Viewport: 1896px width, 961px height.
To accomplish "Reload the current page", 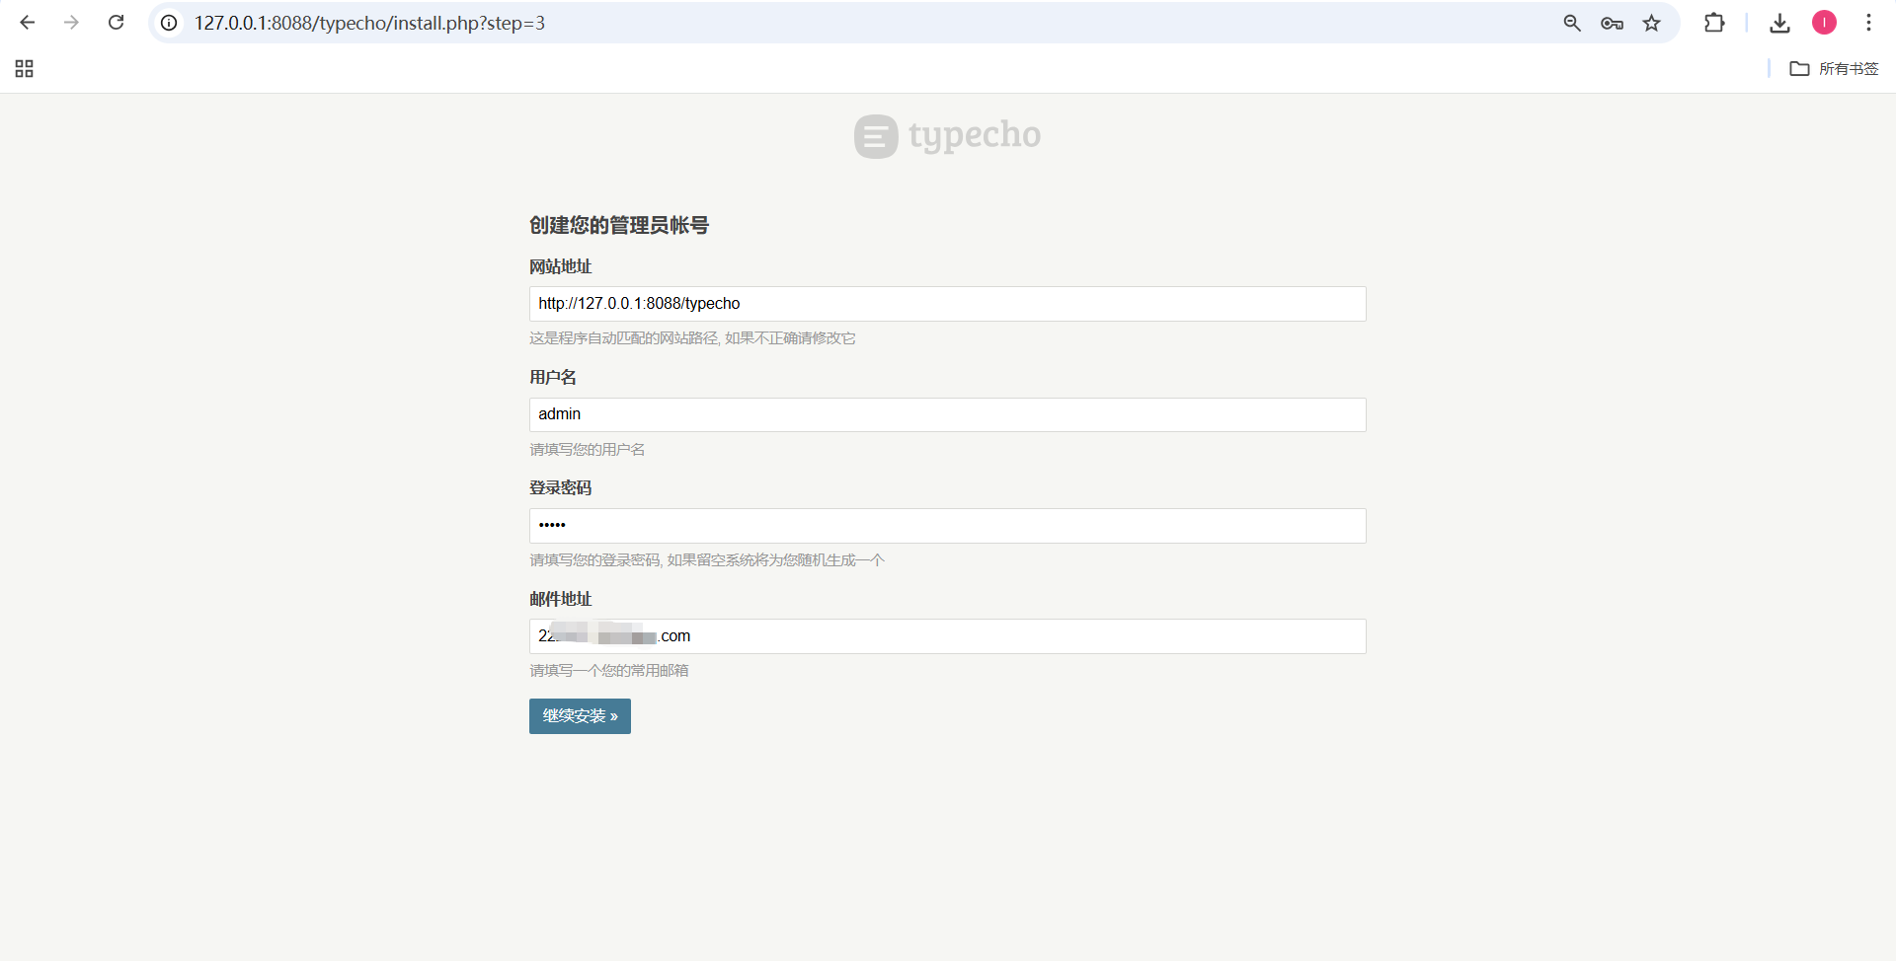I will (x=116, y=23).
